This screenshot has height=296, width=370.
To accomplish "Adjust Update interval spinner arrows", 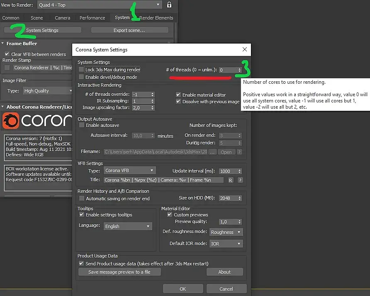I will click(239, 171).
